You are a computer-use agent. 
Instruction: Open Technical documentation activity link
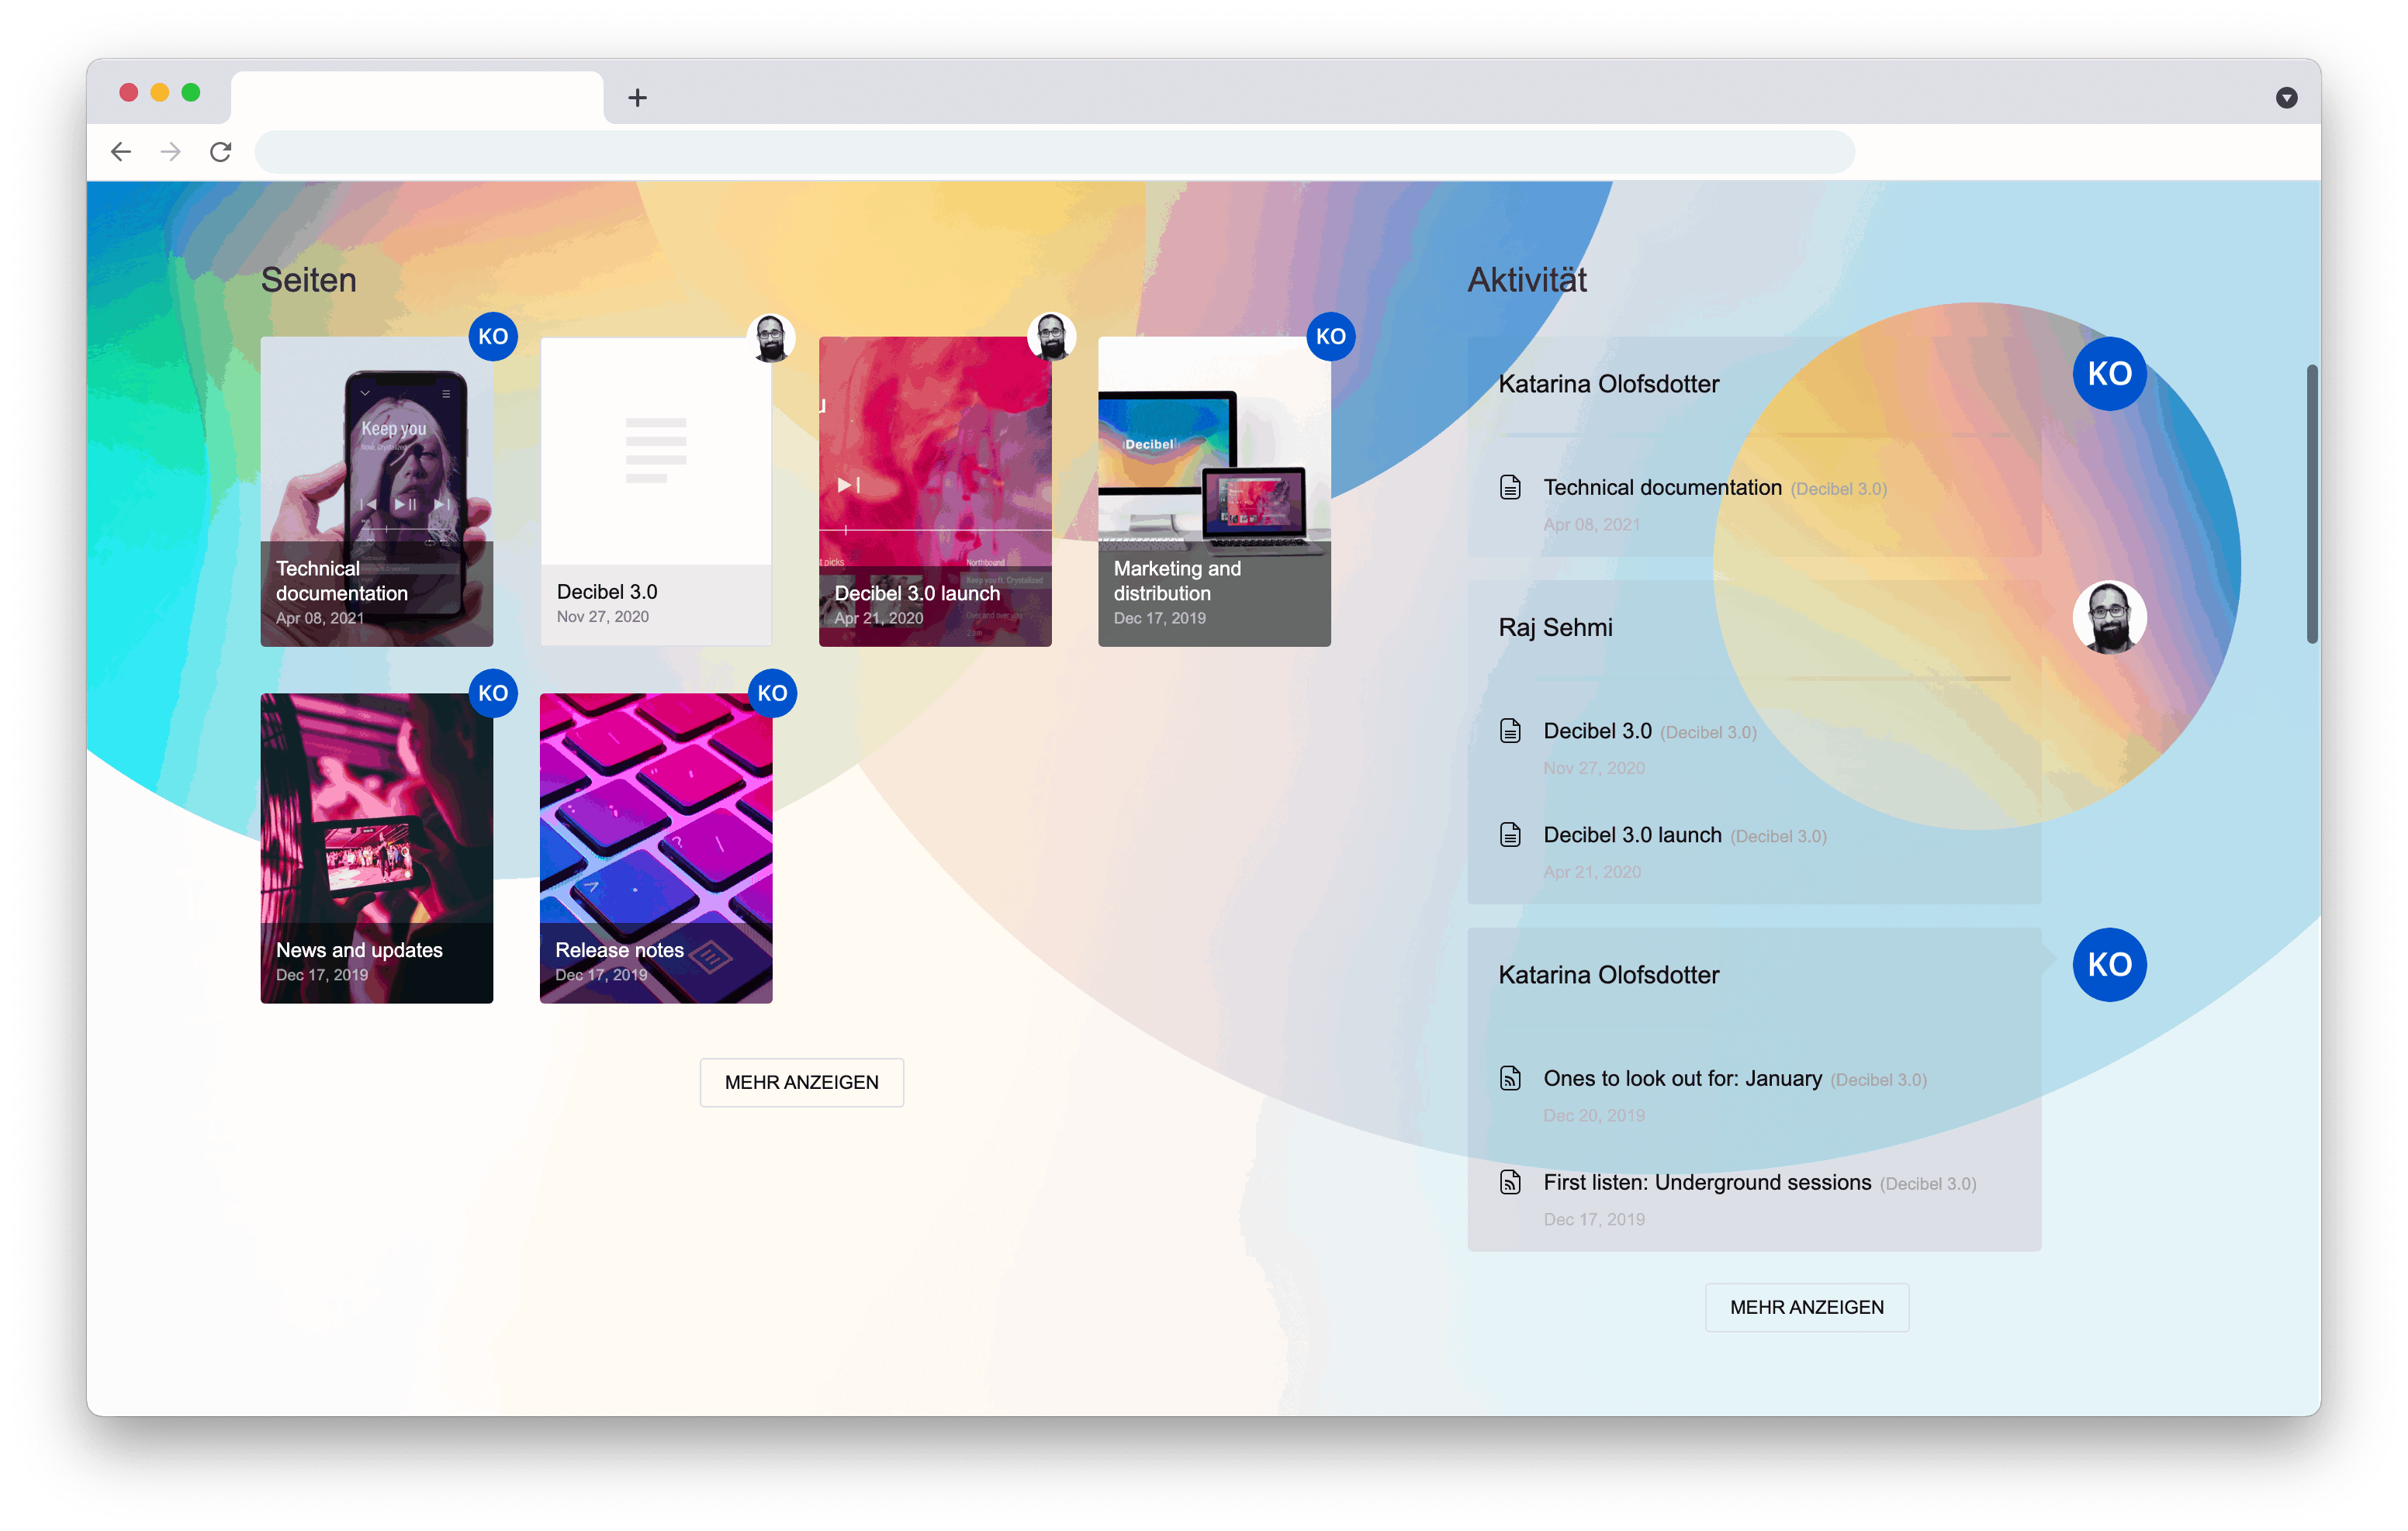pyautogui.click(x=1662, y=488)
